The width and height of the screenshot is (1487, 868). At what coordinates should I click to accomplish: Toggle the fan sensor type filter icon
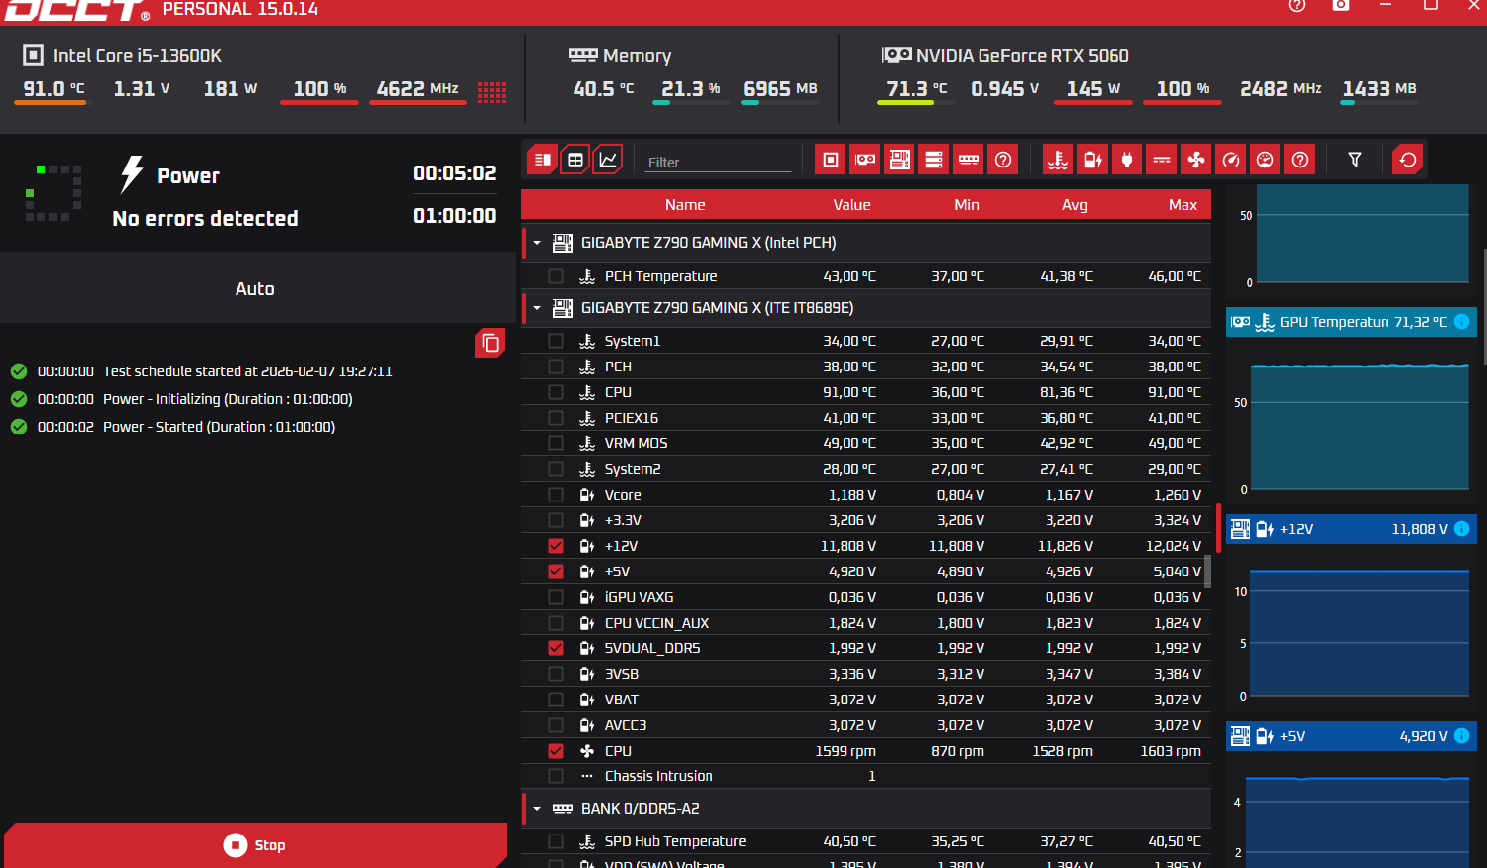[1196, 160]
